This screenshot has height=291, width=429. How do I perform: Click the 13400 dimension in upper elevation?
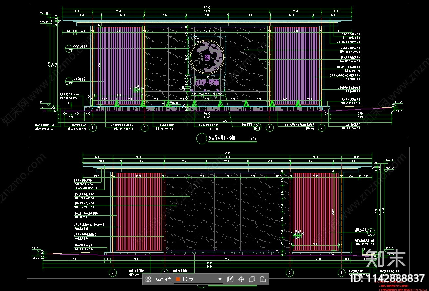[207, 7]
